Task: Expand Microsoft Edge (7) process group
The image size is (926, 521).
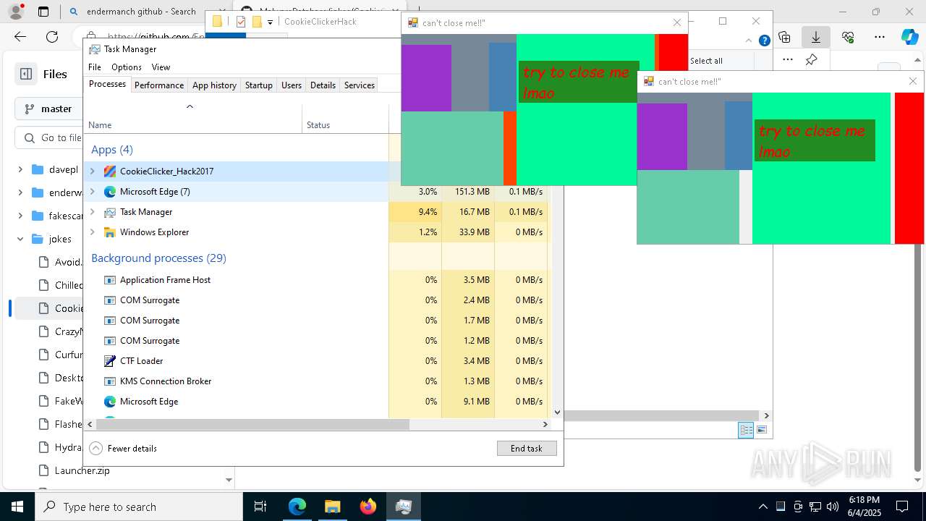Action: [92, 192]
